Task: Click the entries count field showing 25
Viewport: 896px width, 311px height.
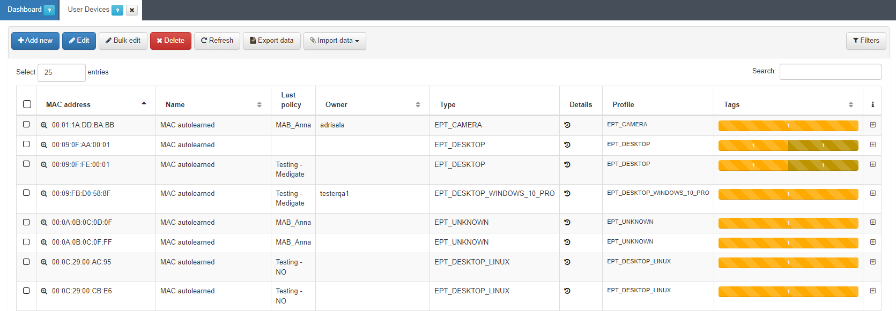Action: (x=62, y=73)
